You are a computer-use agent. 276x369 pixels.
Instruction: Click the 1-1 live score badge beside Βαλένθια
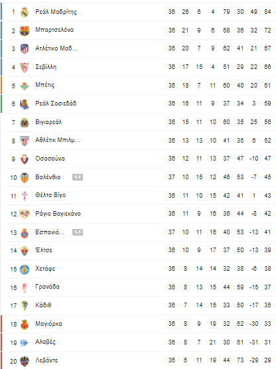[78, 177]
